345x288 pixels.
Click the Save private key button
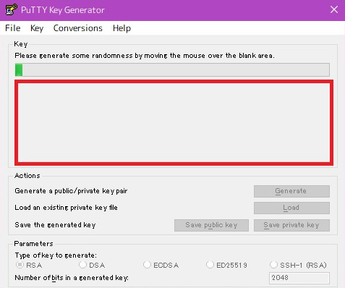(x=291, y=225)
